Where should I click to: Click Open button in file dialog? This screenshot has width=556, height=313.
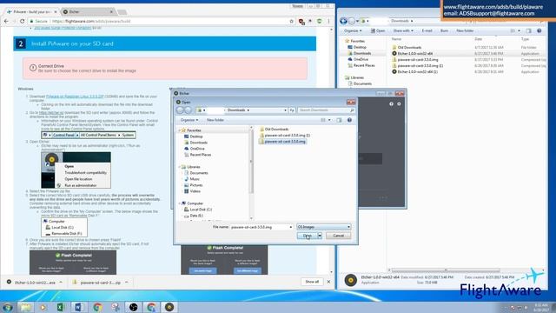pos(307,236)
